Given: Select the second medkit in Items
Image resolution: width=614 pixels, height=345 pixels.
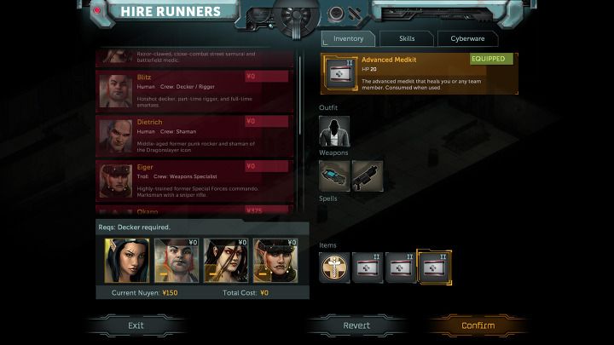Looking at the screenshot, I should (x=401, y=267).
